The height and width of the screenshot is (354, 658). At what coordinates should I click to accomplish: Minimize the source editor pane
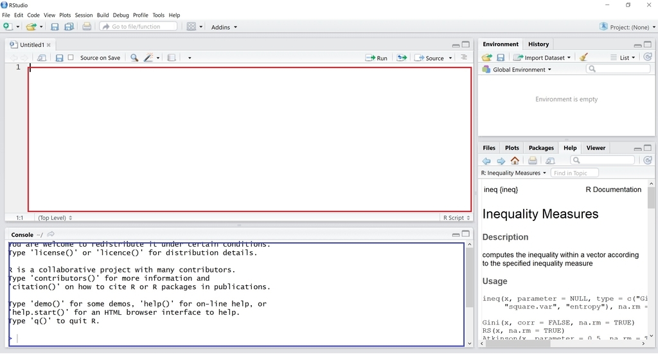pos(456,46)
